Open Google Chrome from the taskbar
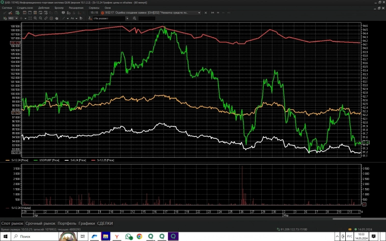 click(x=140, y=236)
